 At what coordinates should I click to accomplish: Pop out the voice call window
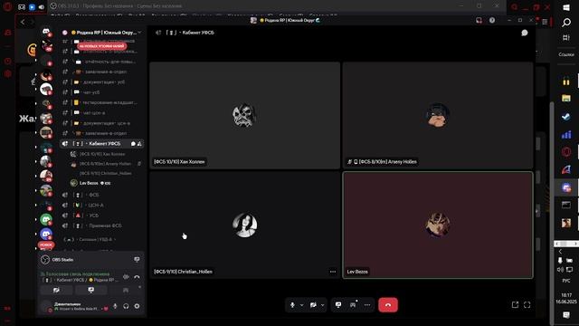click(515, 305)
